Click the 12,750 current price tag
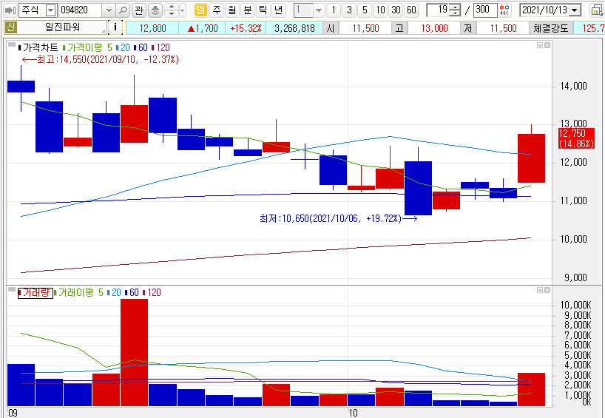This screenshot has height=418, width=605. coord(576,138)
